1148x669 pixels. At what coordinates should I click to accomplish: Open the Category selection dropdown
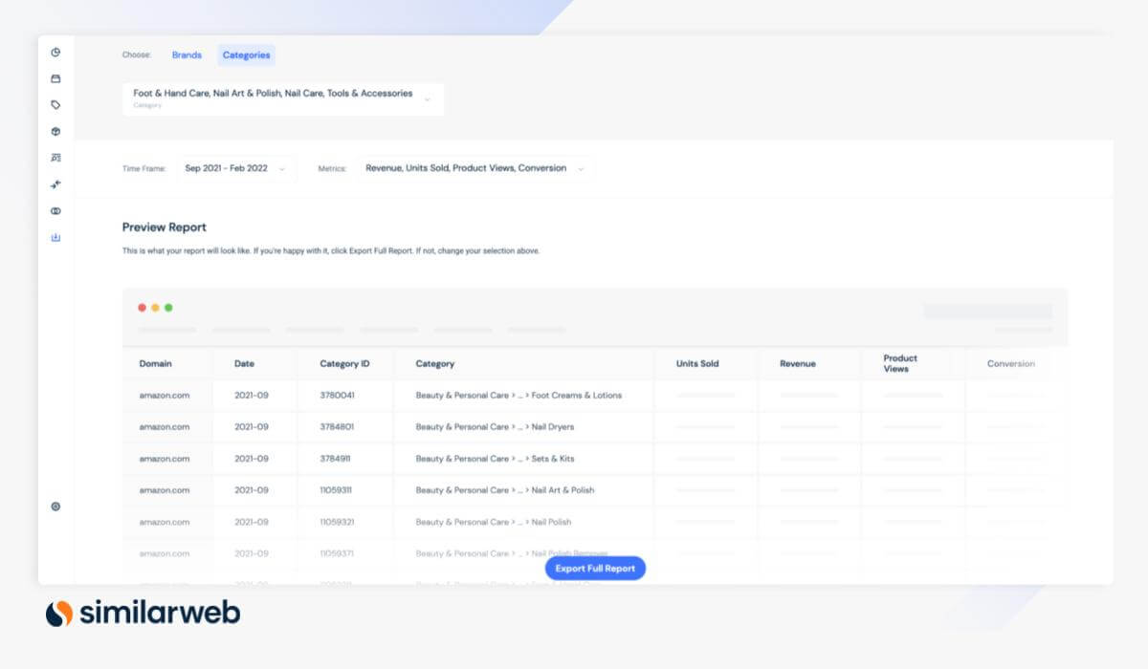click(282, 97)
